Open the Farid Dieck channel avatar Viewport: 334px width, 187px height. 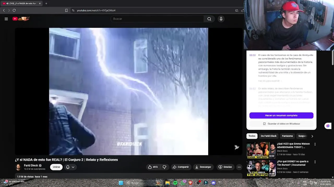click(18, 167)
